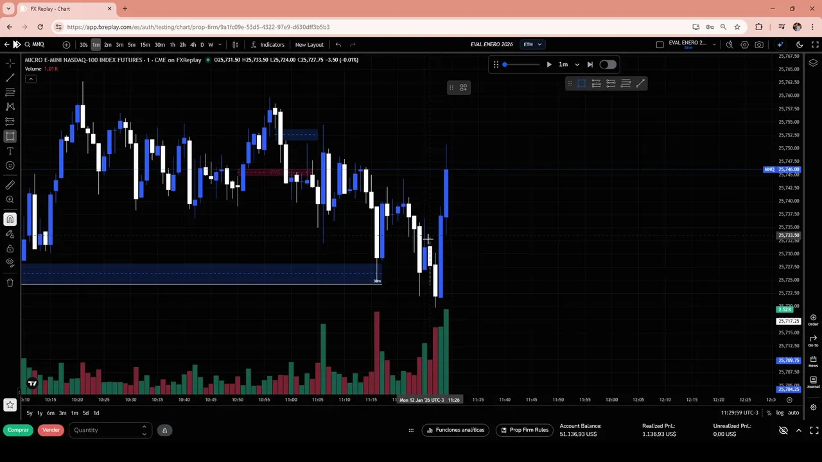Toggle percent scale button

click(768, 413)
